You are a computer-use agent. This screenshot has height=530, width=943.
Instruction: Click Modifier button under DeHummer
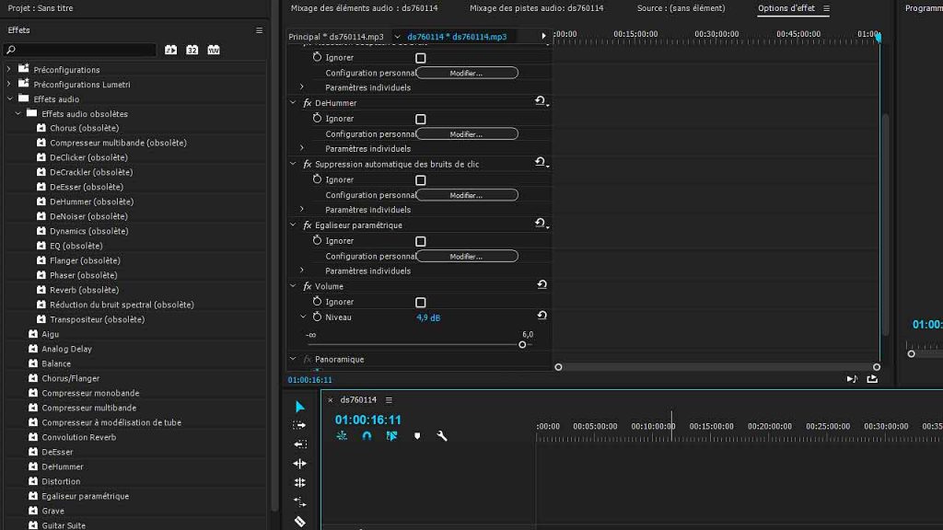click(x=466, y=134)
